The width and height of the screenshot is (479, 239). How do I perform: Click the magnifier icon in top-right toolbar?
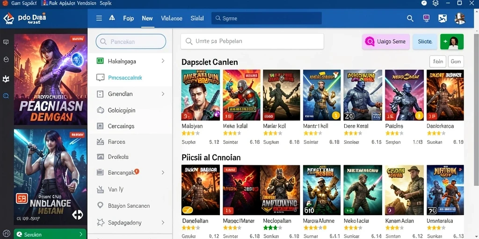pos(410,18)
